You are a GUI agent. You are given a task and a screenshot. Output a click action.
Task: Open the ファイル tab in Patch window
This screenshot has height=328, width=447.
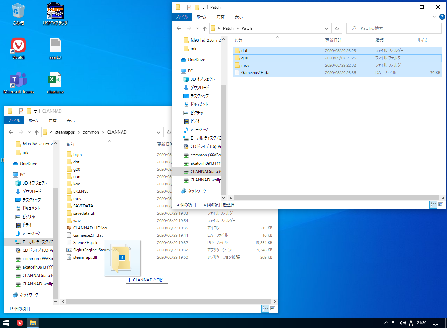pyautogui.click(x=182, y=17)
